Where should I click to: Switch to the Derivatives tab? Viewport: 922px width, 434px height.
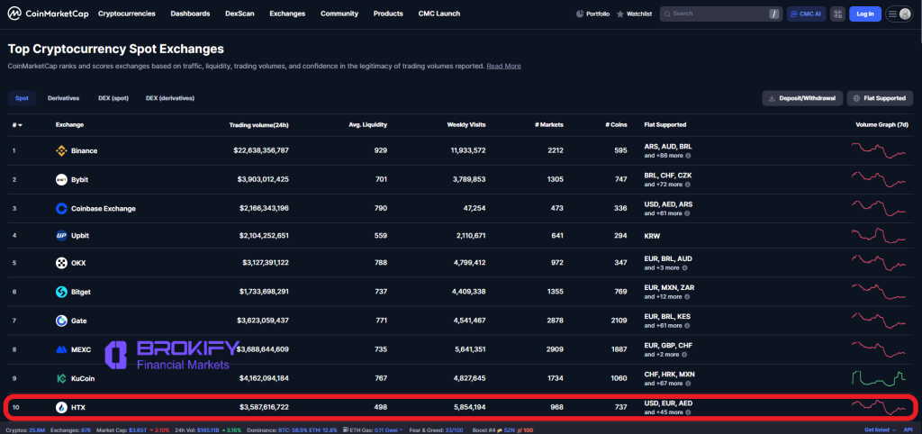click(x=63, y=97)
